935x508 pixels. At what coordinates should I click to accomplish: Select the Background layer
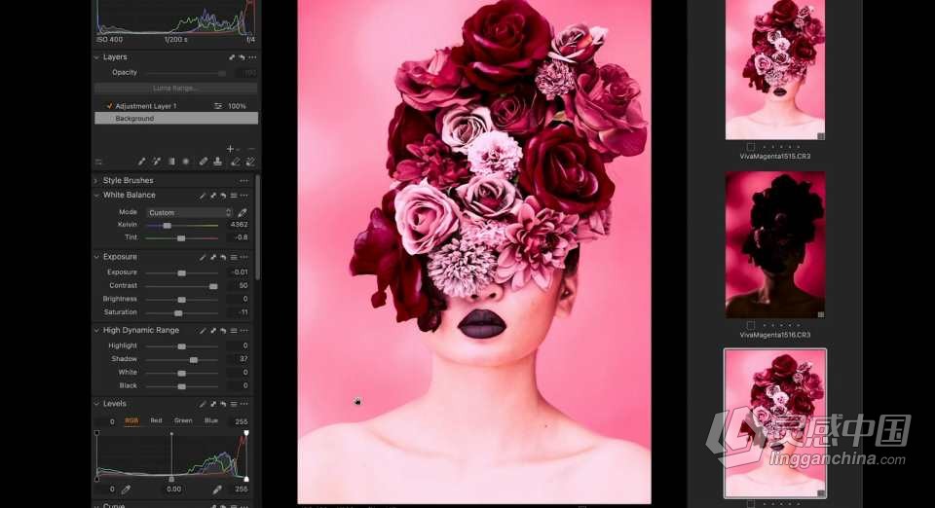176,119
